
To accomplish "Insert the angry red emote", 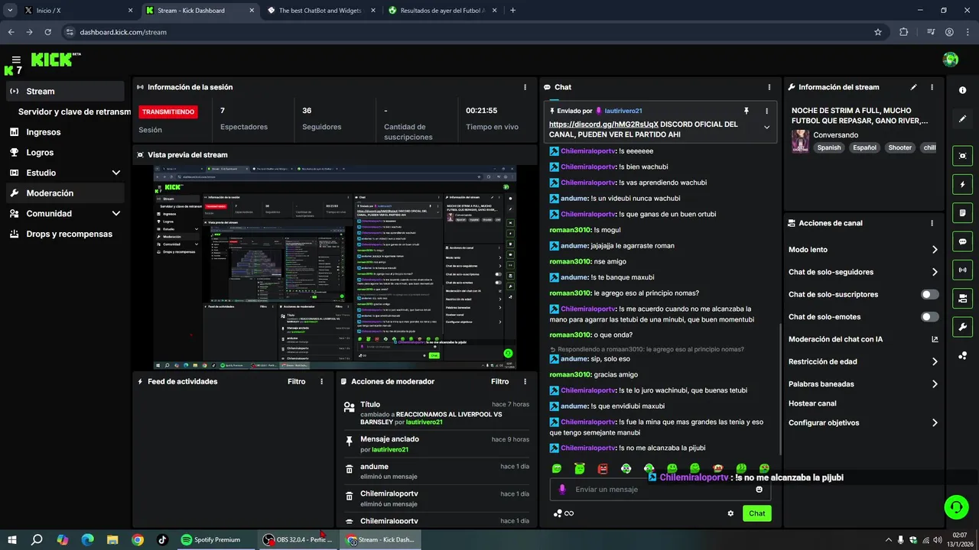I will click(x=603, y=468).
